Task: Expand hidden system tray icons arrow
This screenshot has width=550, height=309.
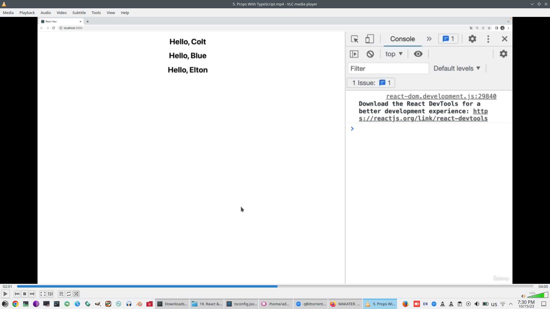Action: click(x=511, y=304)
